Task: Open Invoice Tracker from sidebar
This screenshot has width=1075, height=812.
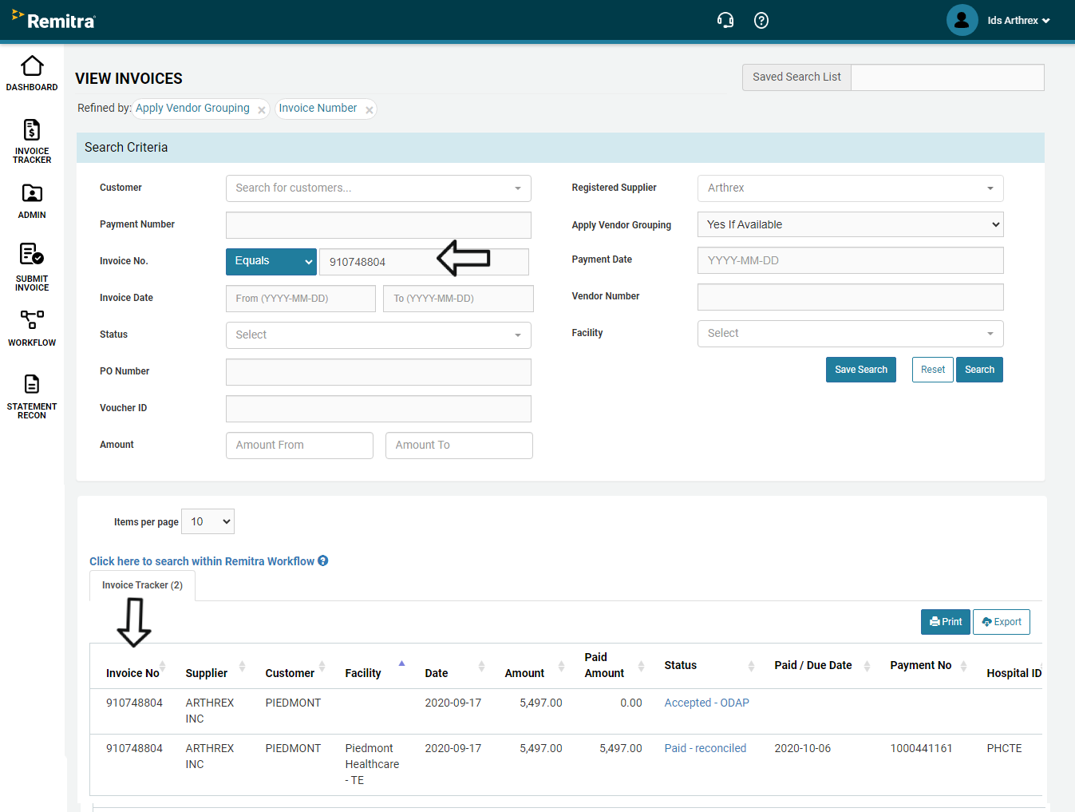Action: point(32,131)
